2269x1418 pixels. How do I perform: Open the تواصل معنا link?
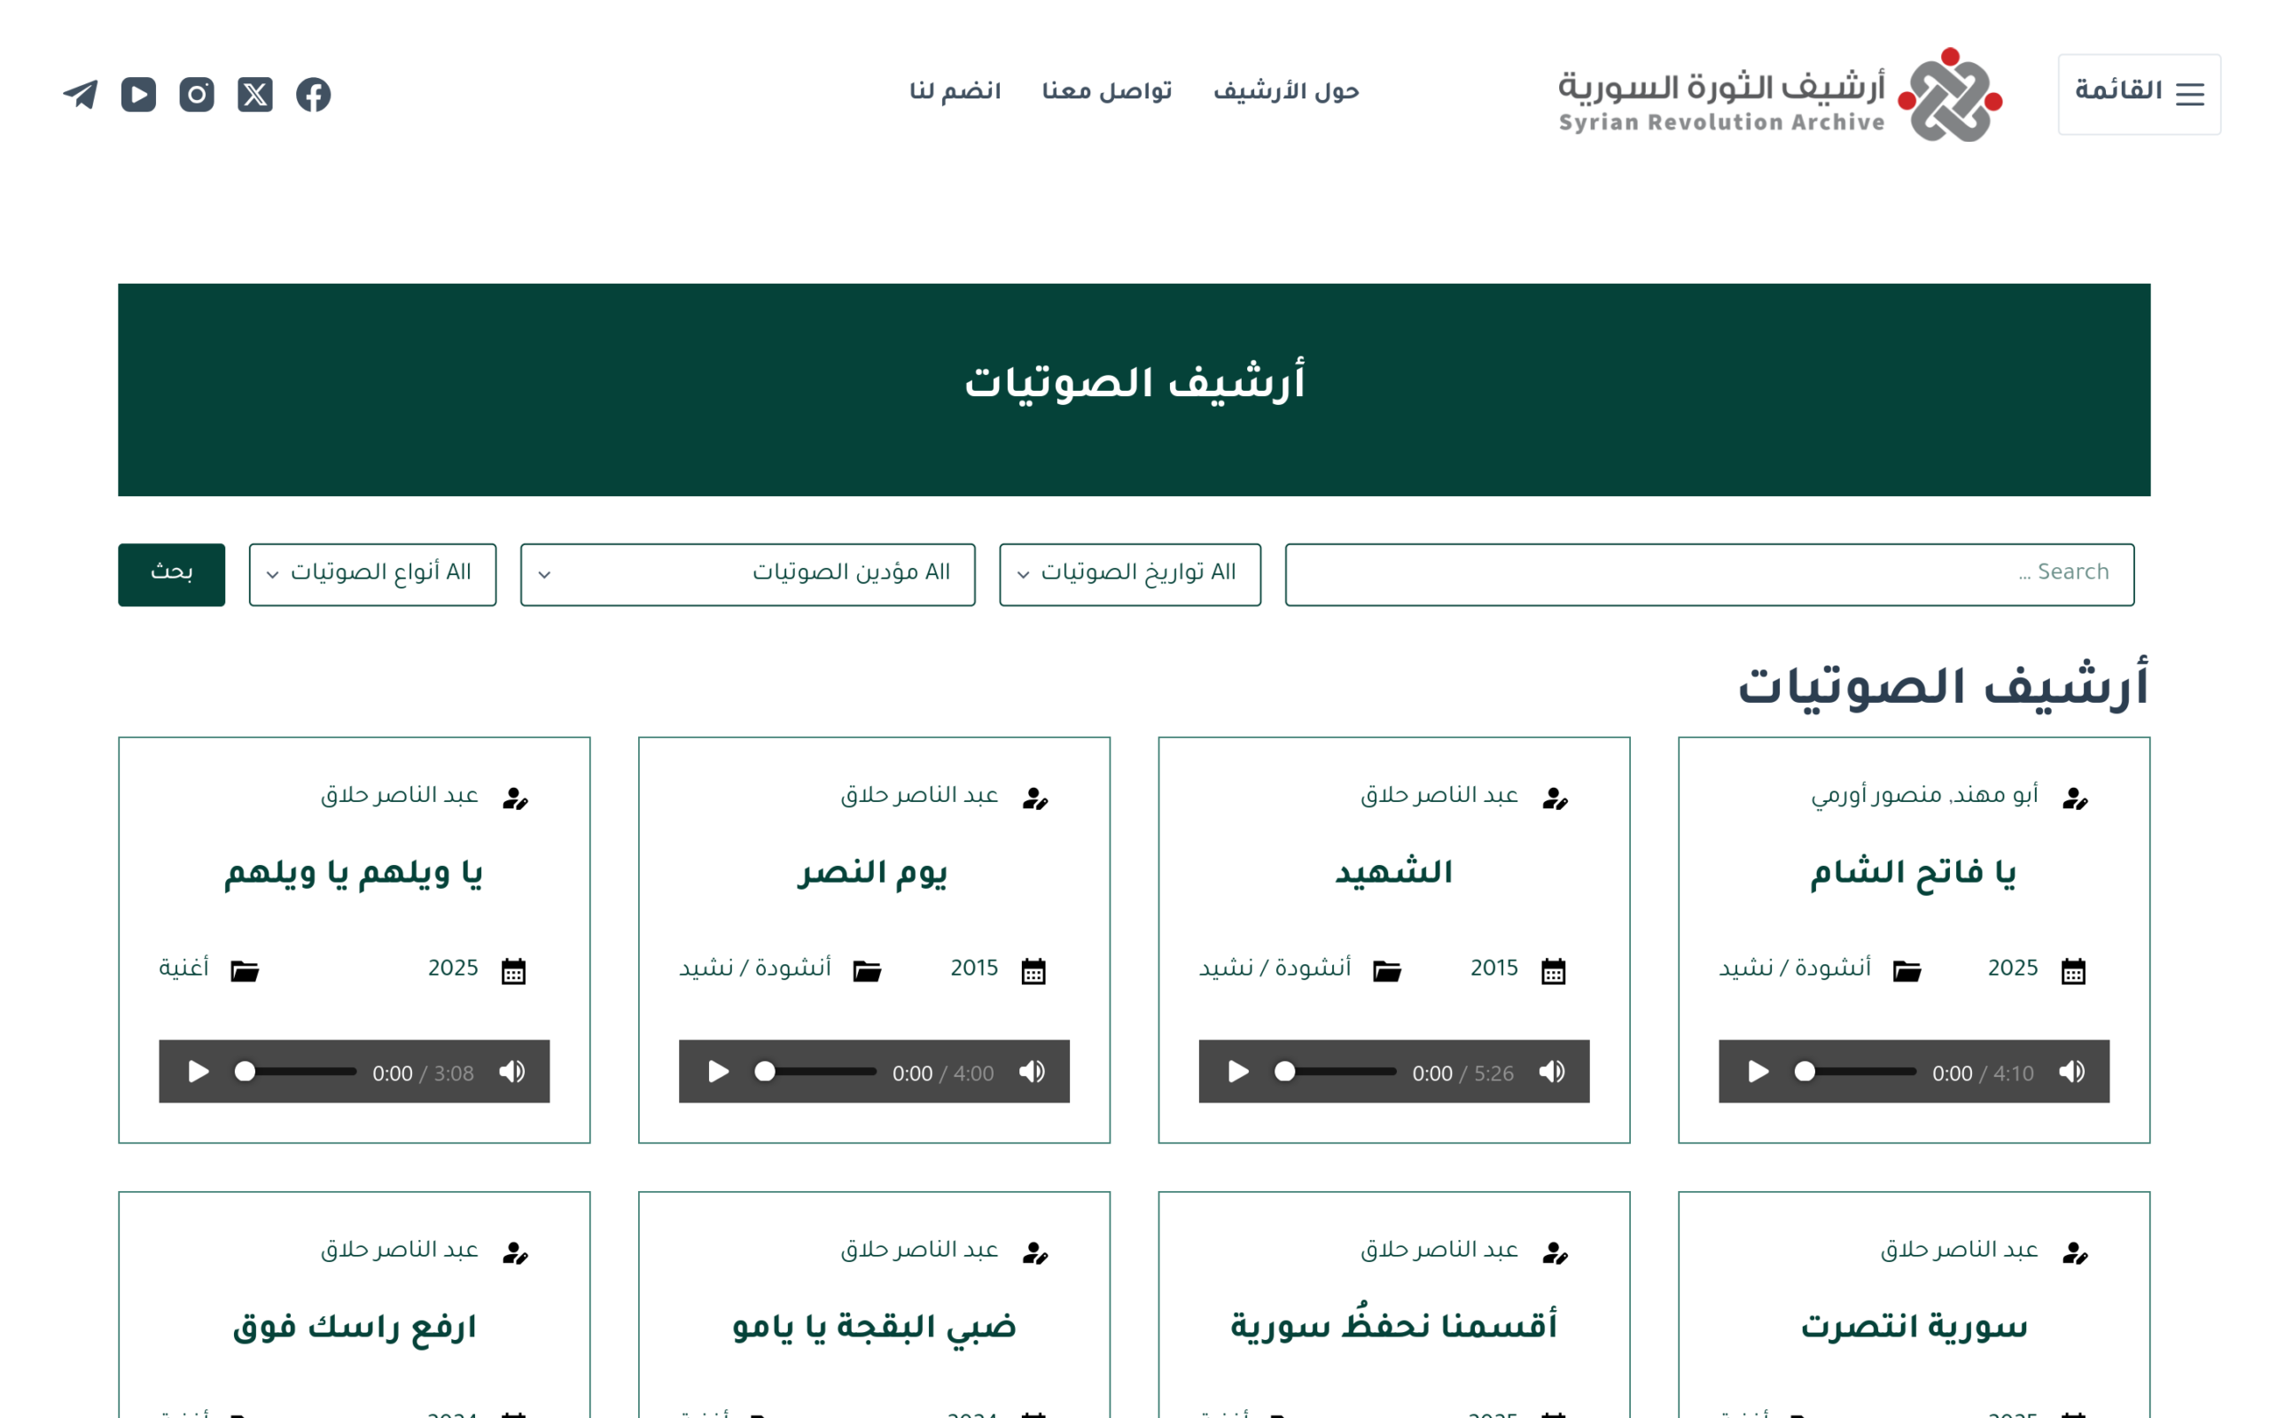(1106, 91)
